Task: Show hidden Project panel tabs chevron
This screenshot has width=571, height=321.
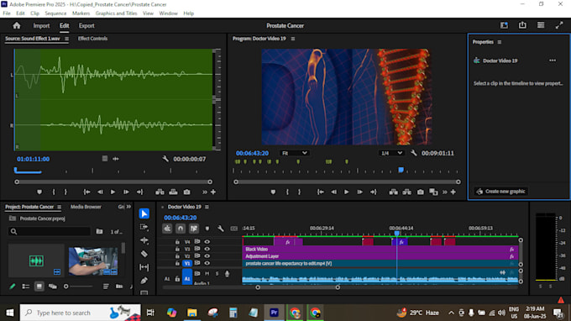Action: [x=128, y=207]
